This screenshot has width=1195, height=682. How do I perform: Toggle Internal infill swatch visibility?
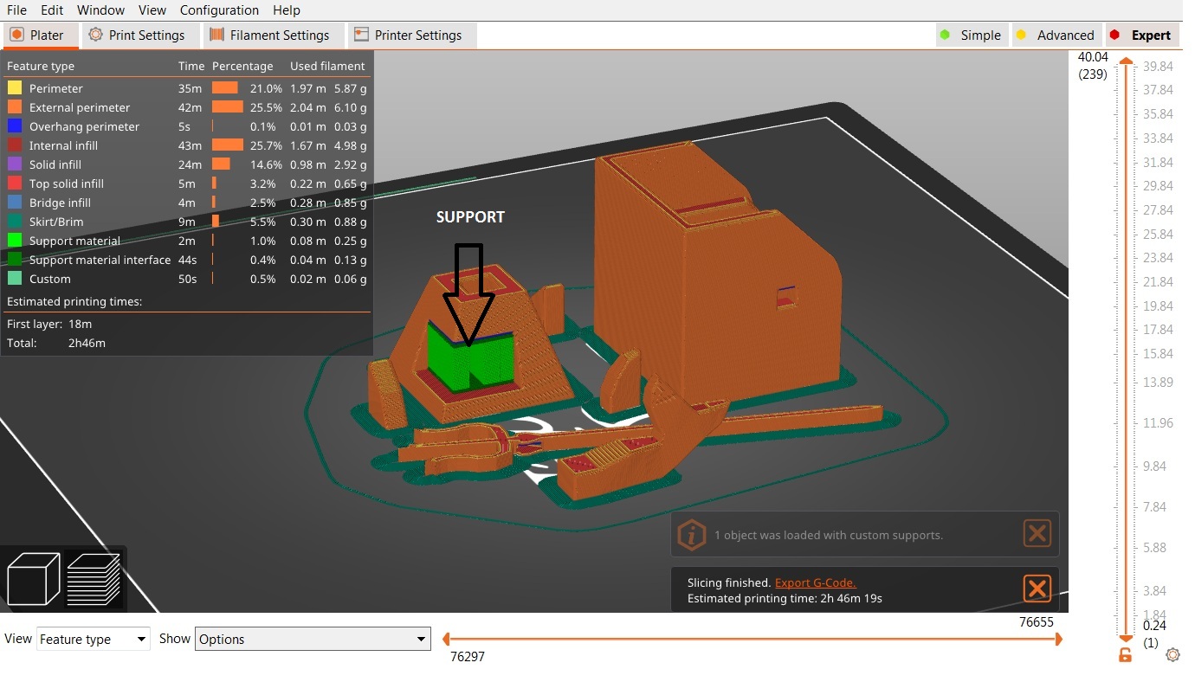coord(15,145)
